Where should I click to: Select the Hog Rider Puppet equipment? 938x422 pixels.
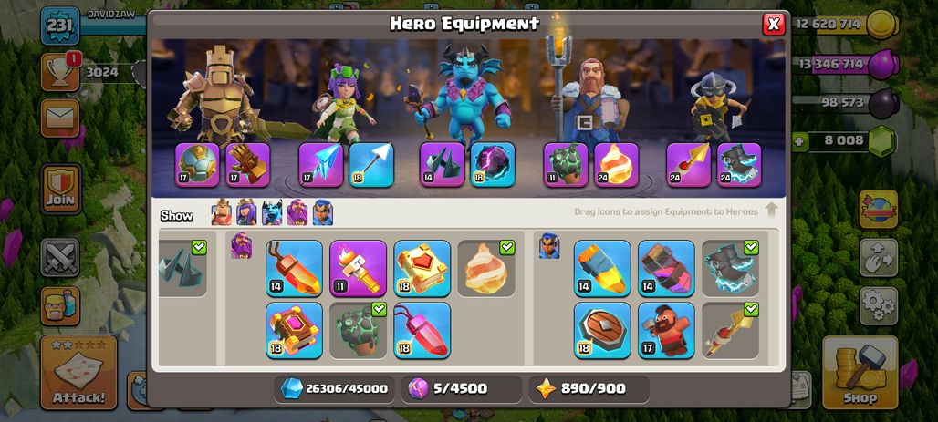pos(666,331)
